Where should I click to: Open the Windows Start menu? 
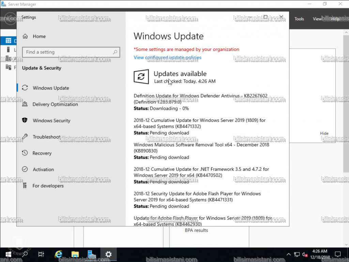[x=8, y=254]
